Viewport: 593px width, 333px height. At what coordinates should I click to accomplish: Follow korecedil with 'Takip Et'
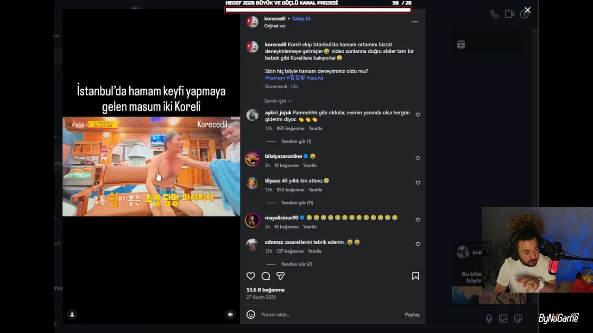(301, 18)
